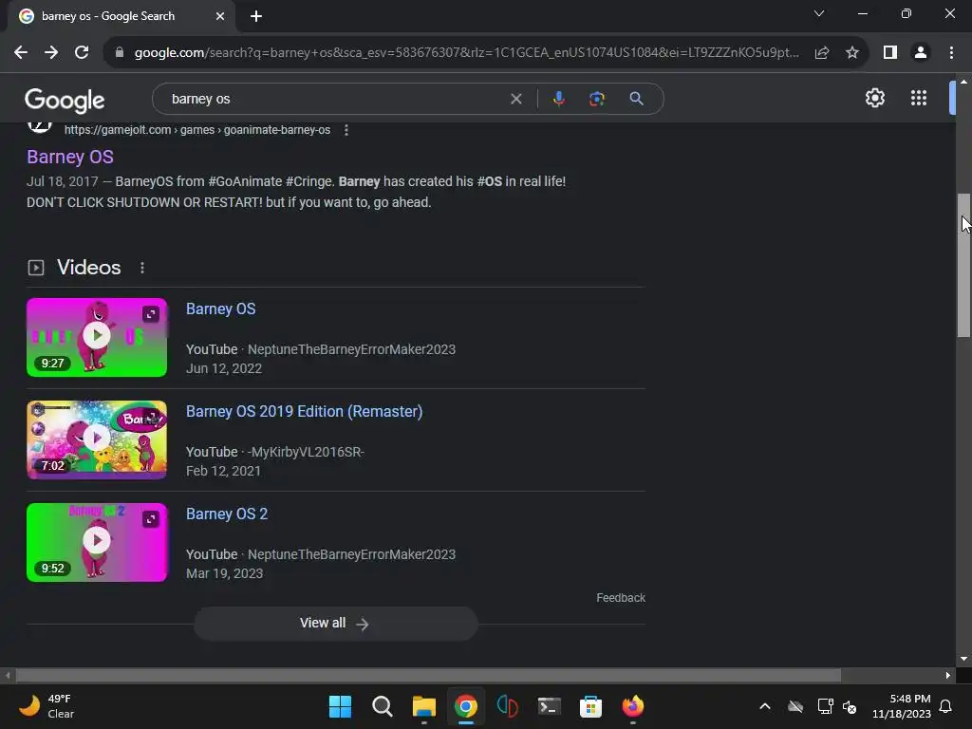The width and height of the screenshot is (972, 729).
Task: Play the 7:02 Remaster video thumbnail
Action: click(97, 439)
